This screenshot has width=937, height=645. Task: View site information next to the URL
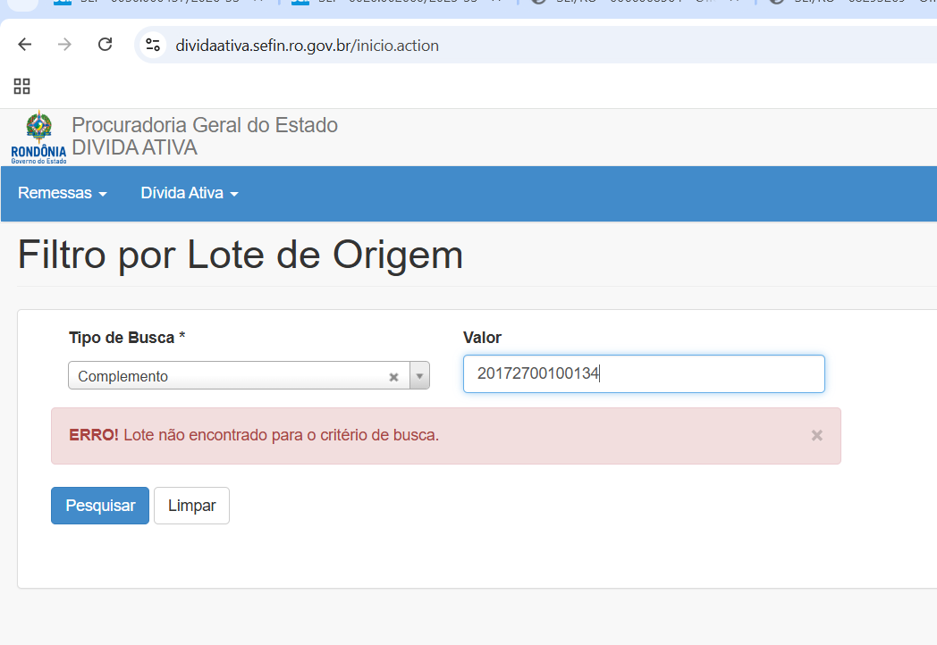point(153,45)
